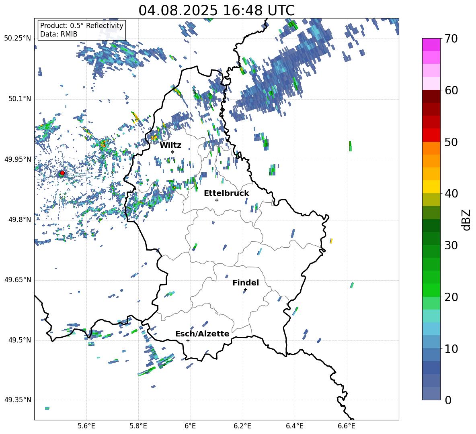476x434 pixels.
Task: Click the colorbar tick label 0
Action: 448,400
